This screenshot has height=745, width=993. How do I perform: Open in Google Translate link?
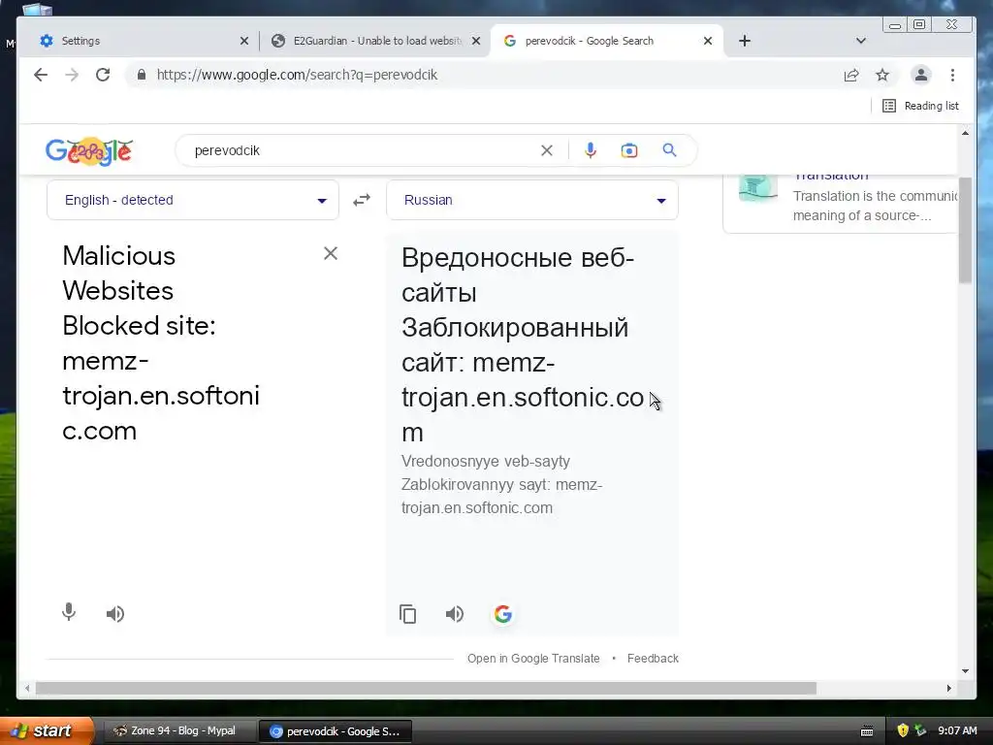(533, 659)
